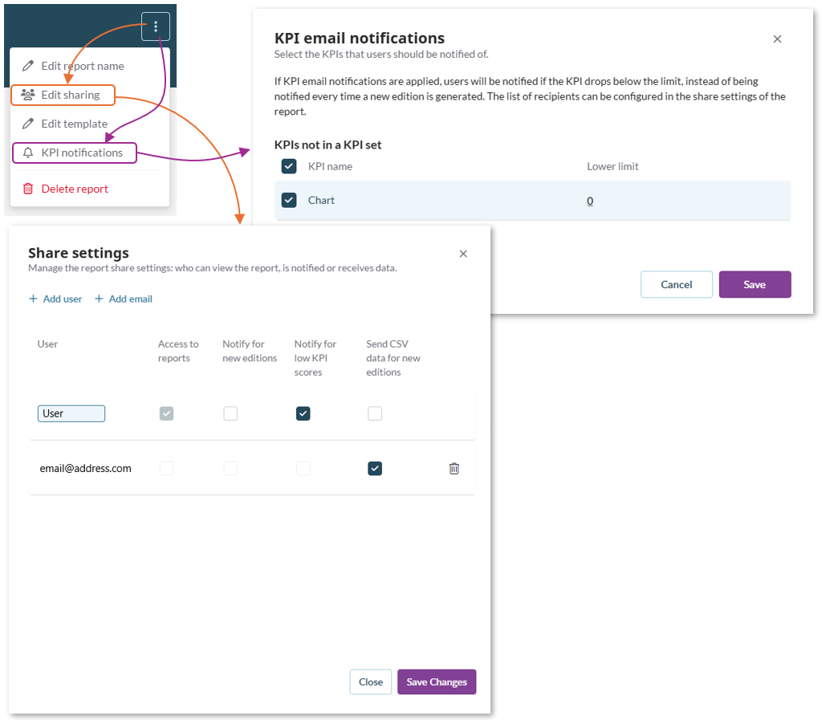Toggle Notify for new editions for email@address.com
The height and width of the screenshot is (720, 822).
point(230,469)
